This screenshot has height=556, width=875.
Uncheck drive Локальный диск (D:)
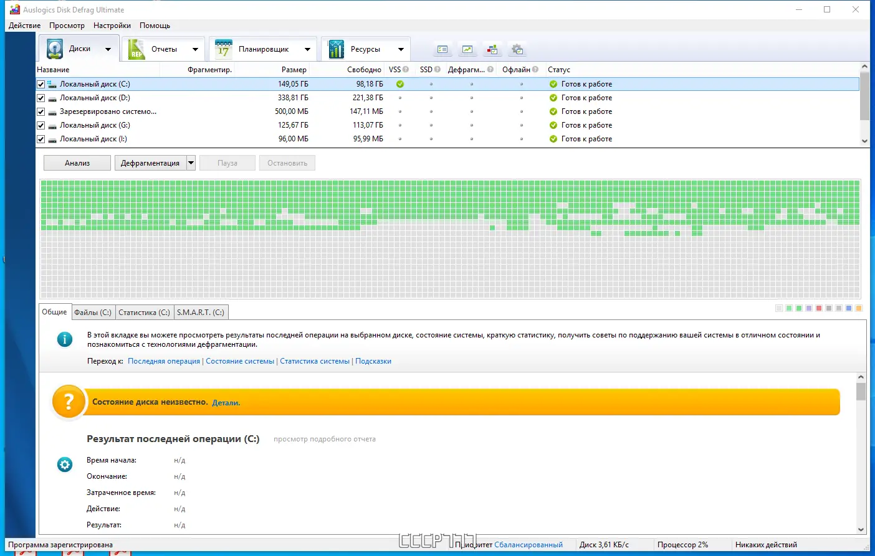pyautogui.click(x=41, y=98)
